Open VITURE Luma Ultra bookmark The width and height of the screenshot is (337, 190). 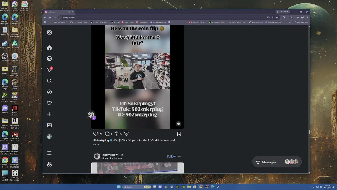pyautogui.click(x=99, y=22)
